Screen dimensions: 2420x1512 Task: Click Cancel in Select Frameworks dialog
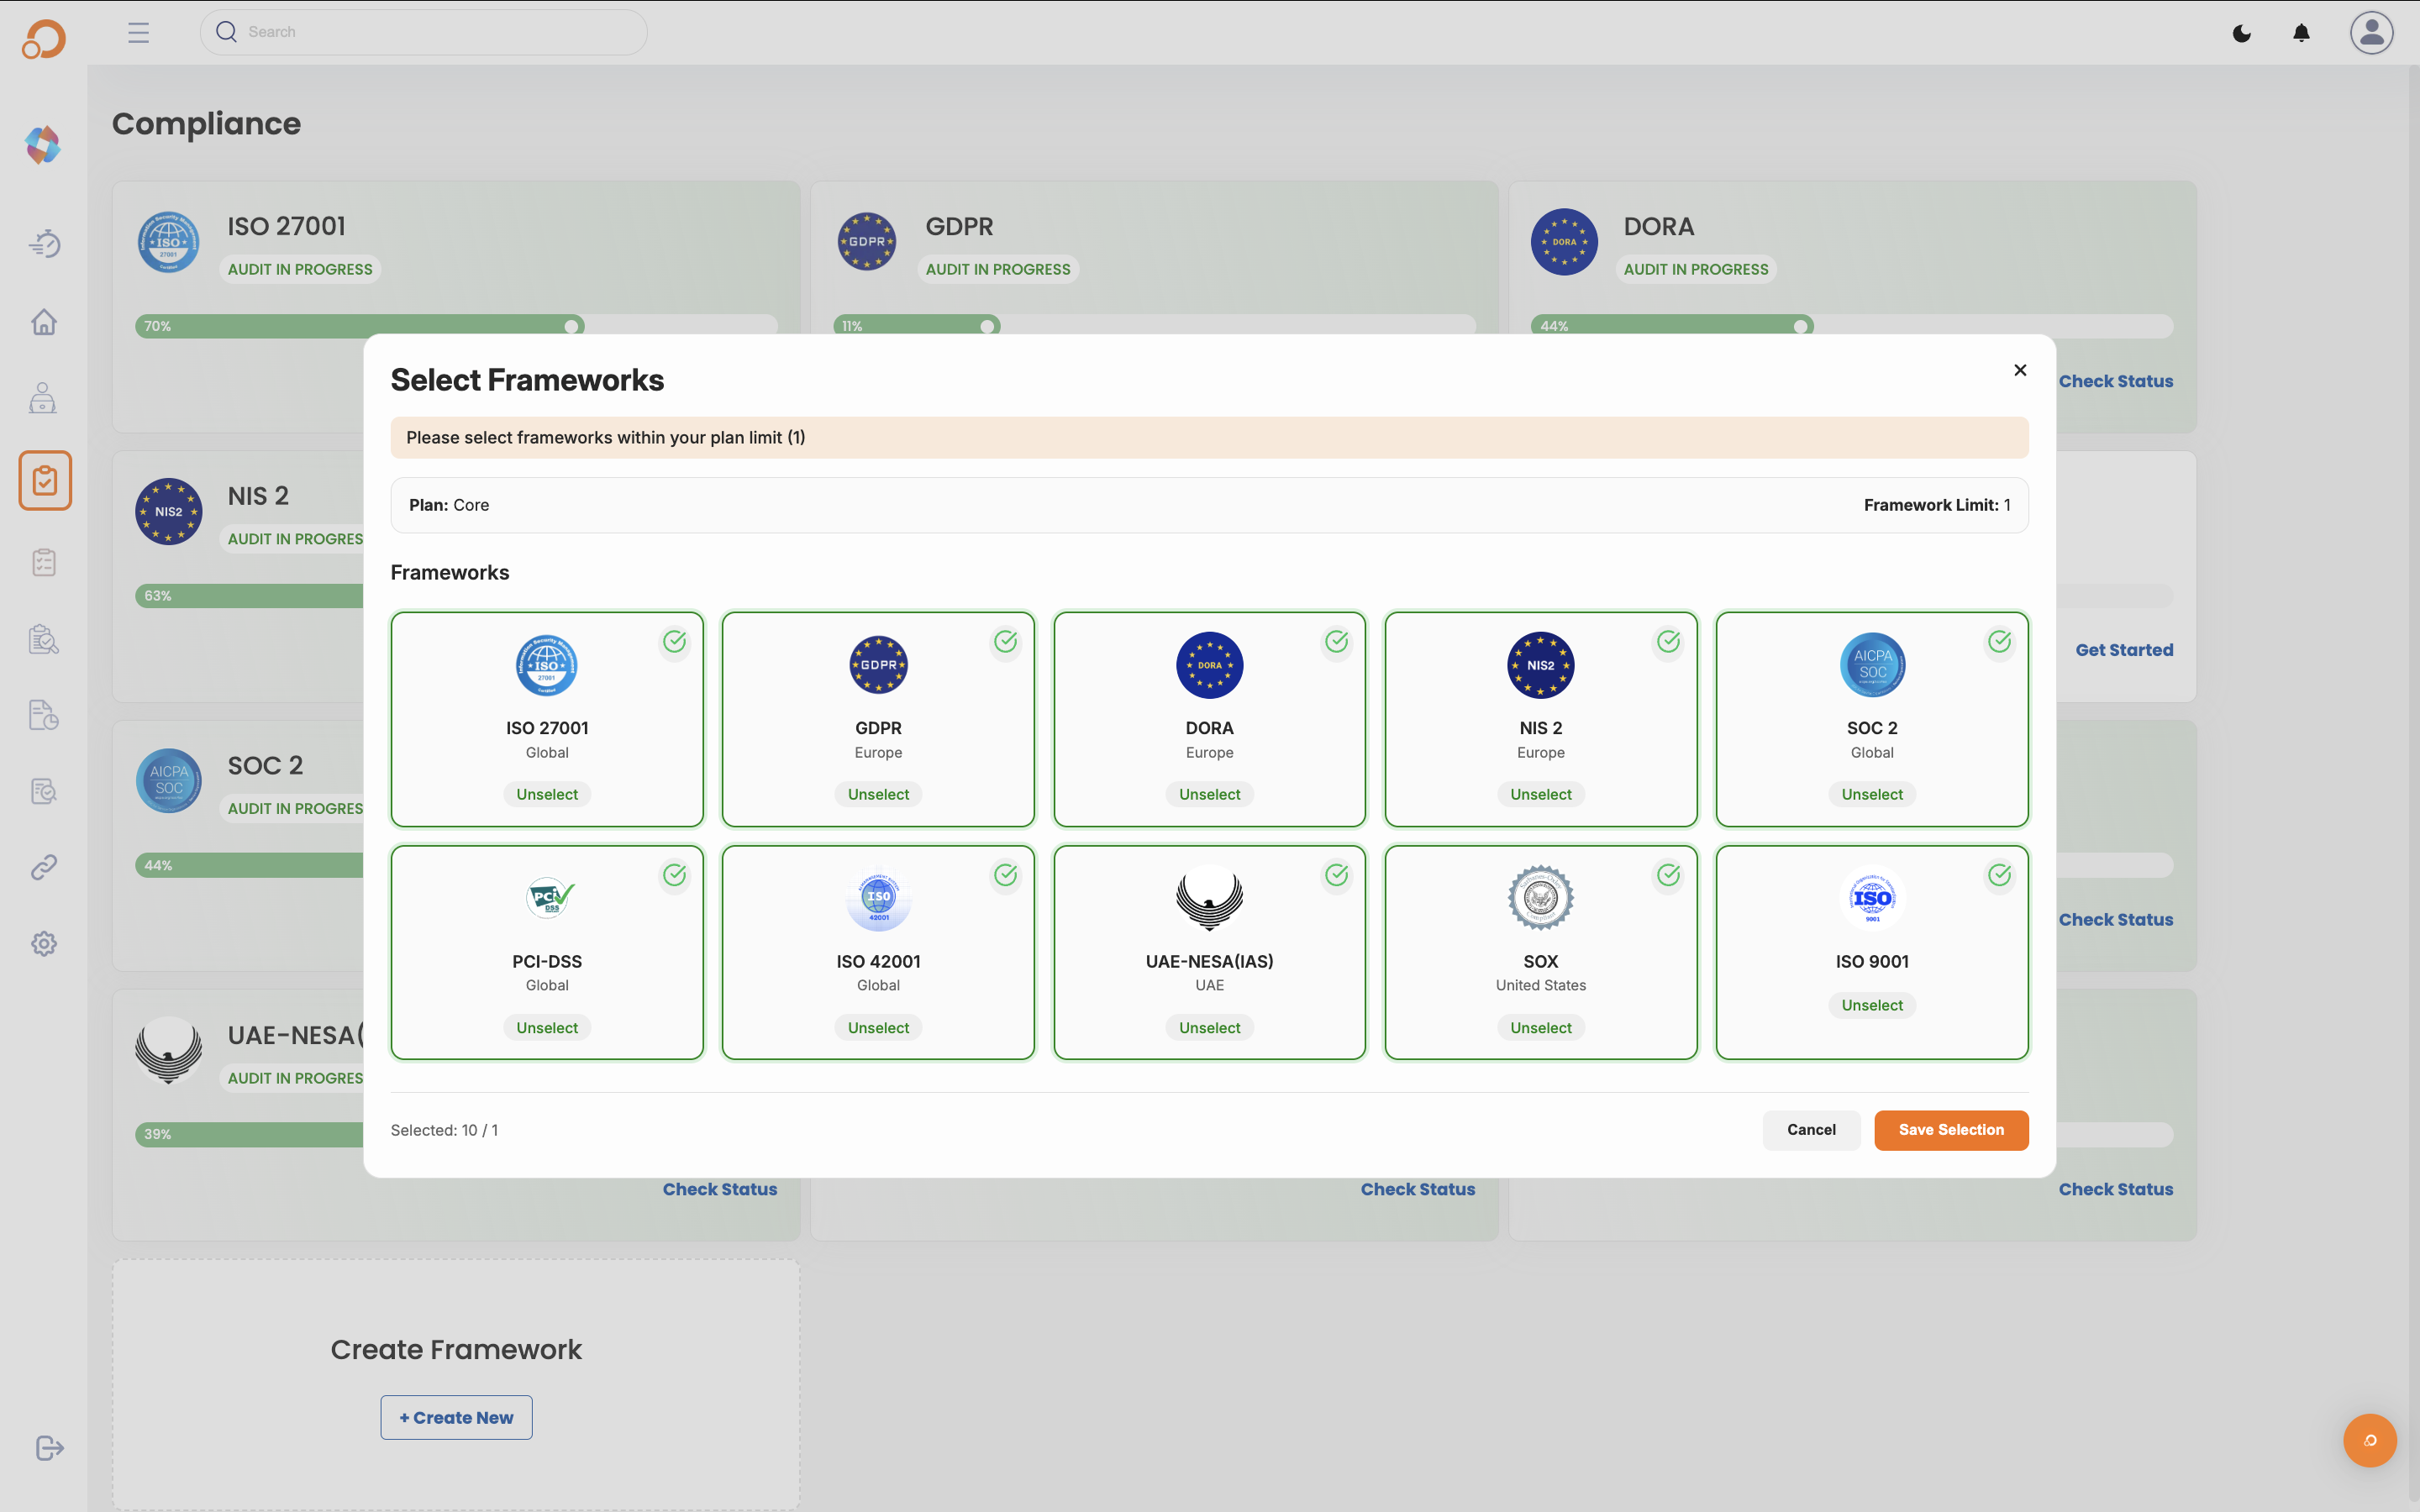[x=1811, y=1130]
